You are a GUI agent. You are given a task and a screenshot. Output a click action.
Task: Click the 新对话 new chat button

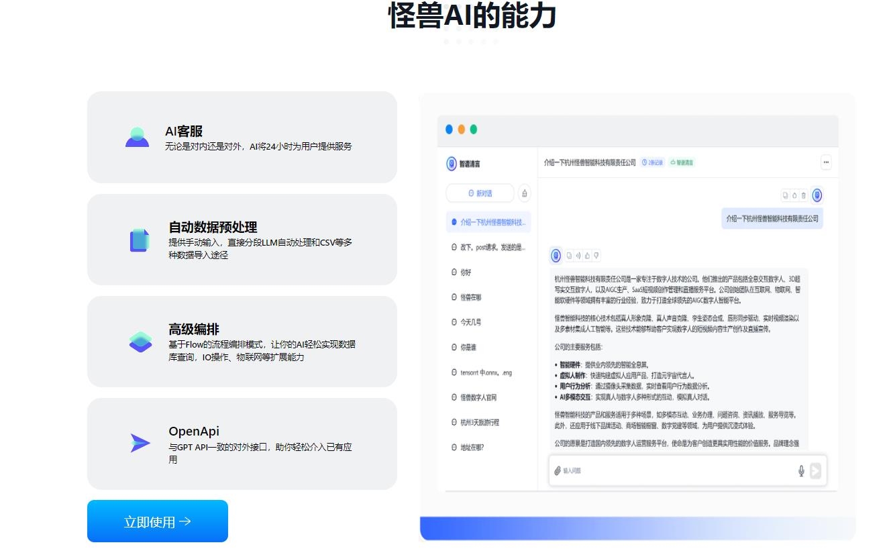point(480,193)
